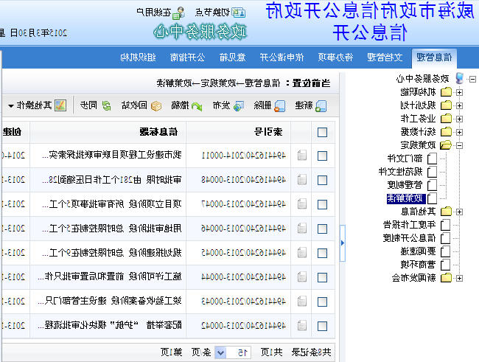
Task: Click document icon in row 2013-00044
Action: 302,277
